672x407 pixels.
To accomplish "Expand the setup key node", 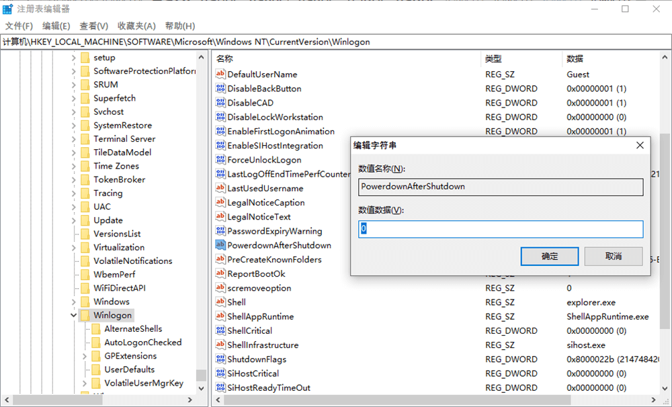I will coord(73,58).
